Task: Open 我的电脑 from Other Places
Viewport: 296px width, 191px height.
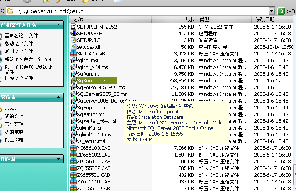Action: point(14,132)
